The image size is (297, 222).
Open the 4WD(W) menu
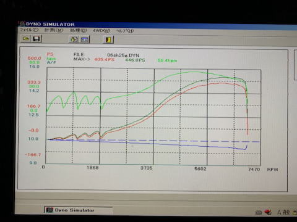coord(101,31)
